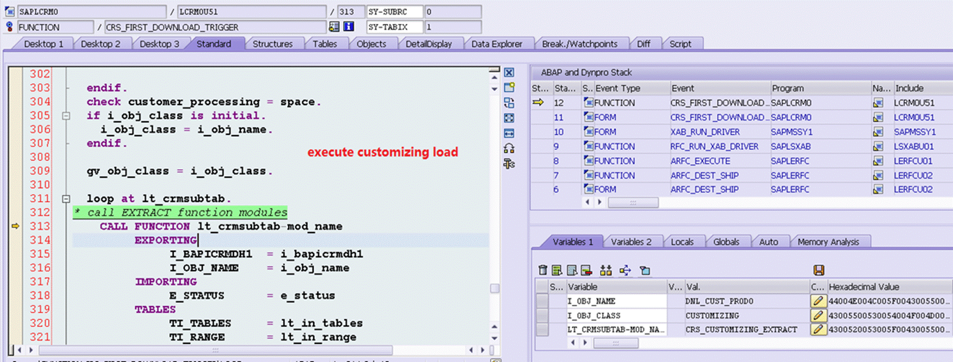Click the info icon next to CRS_FIRST_DOWNLOAD_TRIGGER
The width and height of the screenshot is (953, 362).
[349, 27]
